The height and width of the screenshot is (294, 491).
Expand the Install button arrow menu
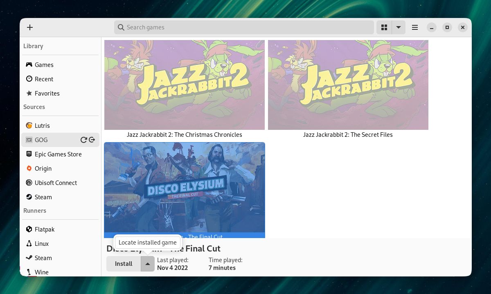[x=148, y=264]
